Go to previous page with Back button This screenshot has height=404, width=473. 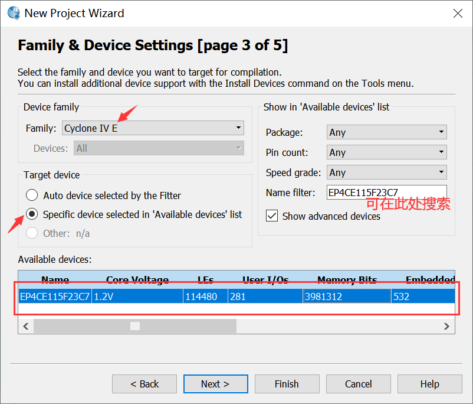coord(144,384)
